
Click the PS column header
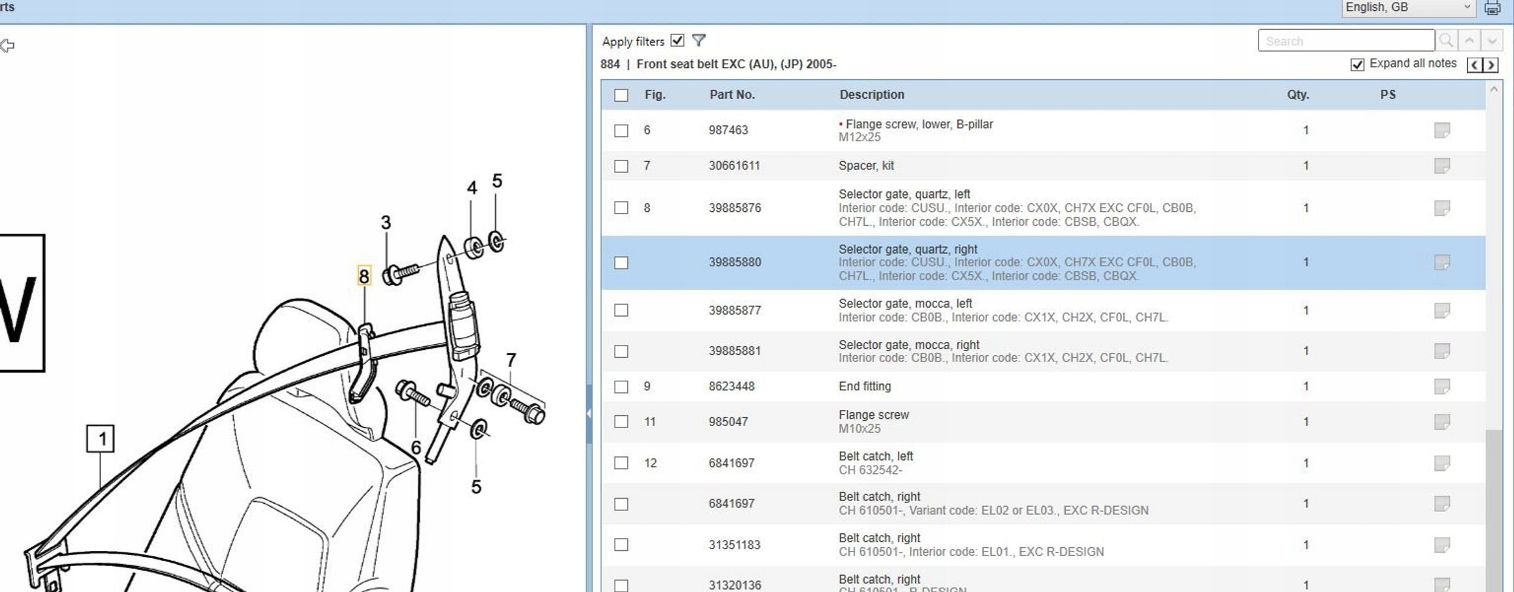pos(1388,95)
